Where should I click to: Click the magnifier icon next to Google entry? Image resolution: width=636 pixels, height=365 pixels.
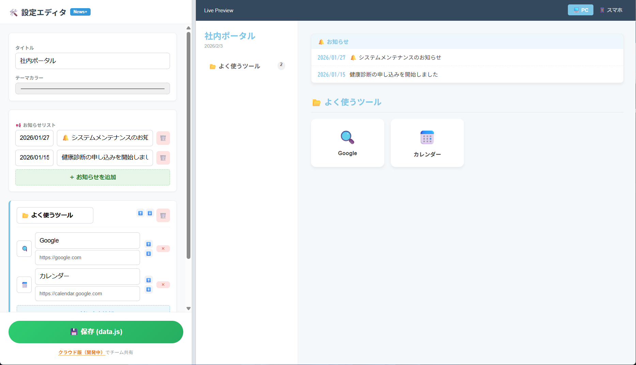tap(24, 249)
